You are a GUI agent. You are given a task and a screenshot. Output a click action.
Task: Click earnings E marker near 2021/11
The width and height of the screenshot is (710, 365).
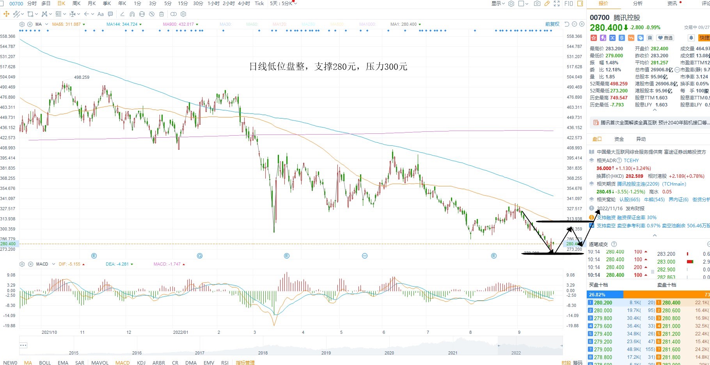coord(94,256)
